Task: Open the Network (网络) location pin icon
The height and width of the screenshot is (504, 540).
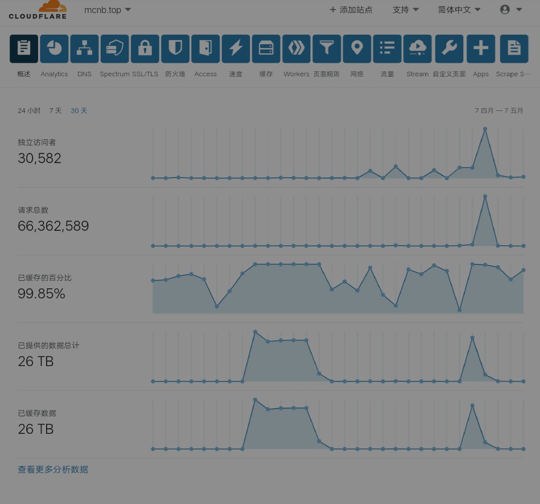Action: coord(357,49)
